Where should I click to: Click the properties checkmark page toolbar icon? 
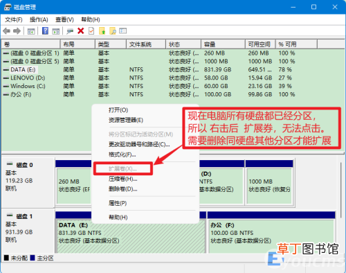(x=91, y=30)
